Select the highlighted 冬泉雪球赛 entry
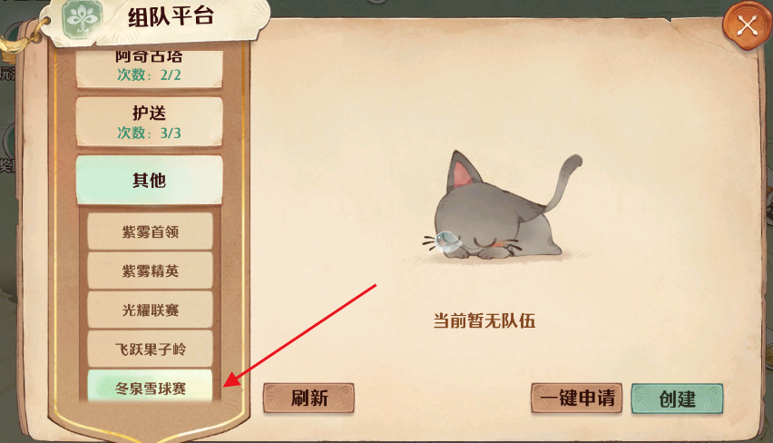Viewport: 773px width, 443px height. (151, 387)
